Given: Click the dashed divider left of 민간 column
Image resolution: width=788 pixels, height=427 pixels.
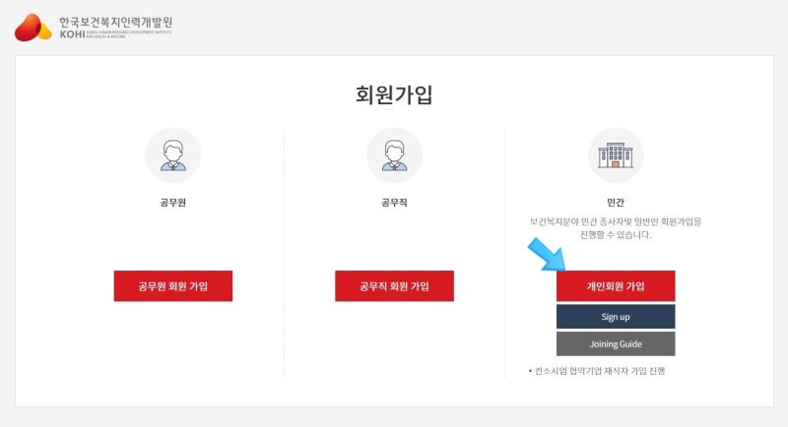Looking at the screenshot, I should coord(505,252).
